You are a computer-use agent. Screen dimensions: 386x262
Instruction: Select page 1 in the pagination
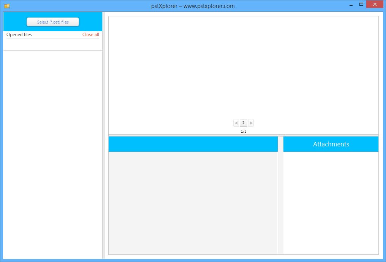(x=244, y=123)
